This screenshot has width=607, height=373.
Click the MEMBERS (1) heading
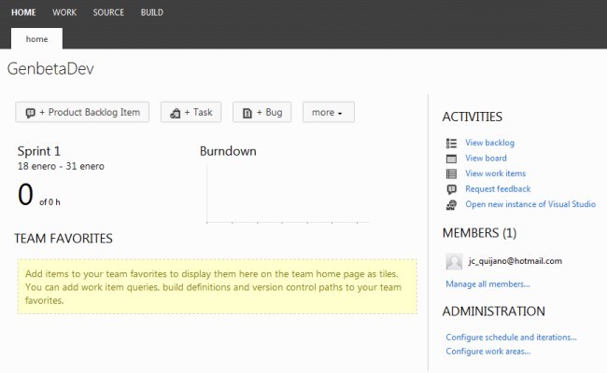479,233
